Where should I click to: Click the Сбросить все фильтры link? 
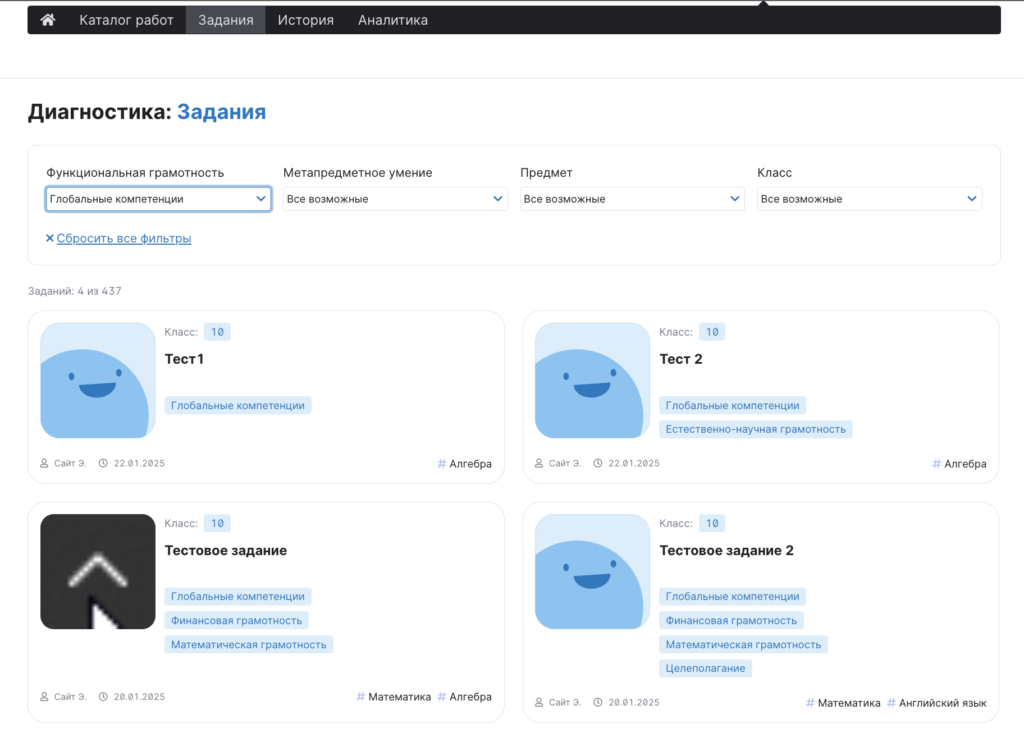[124, 239]
